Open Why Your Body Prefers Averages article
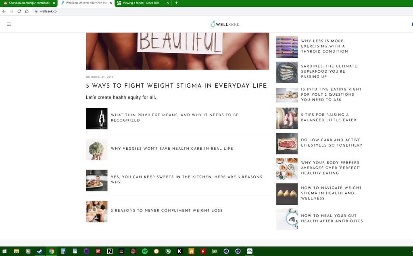Screen dimensions: 413x256 330,168
